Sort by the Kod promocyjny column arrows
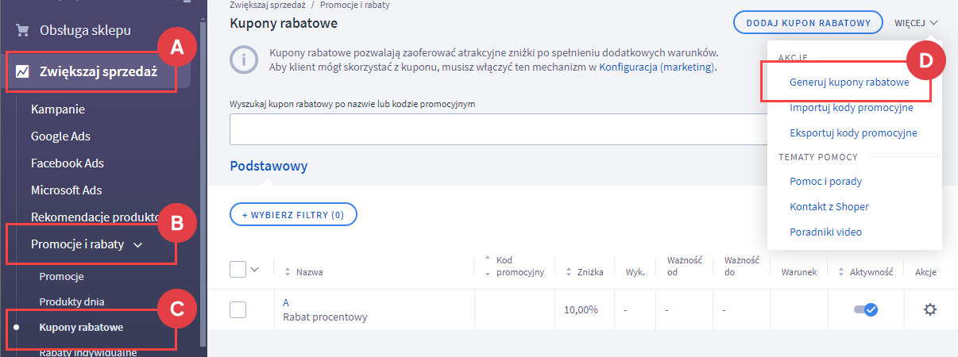Viewport: 958px width, 357px height. 488,267
